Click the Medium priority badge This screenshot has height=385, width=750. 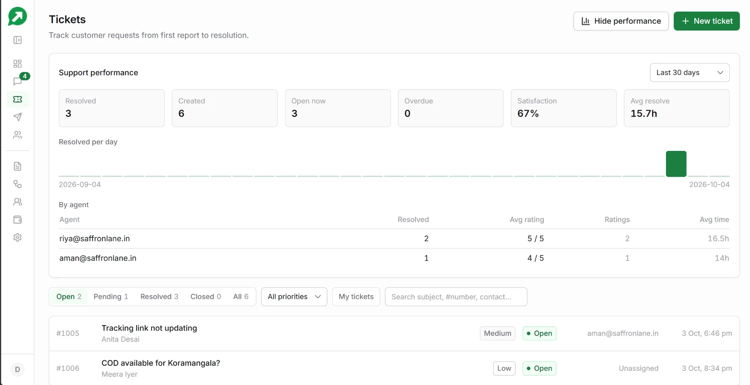[498, 333]
